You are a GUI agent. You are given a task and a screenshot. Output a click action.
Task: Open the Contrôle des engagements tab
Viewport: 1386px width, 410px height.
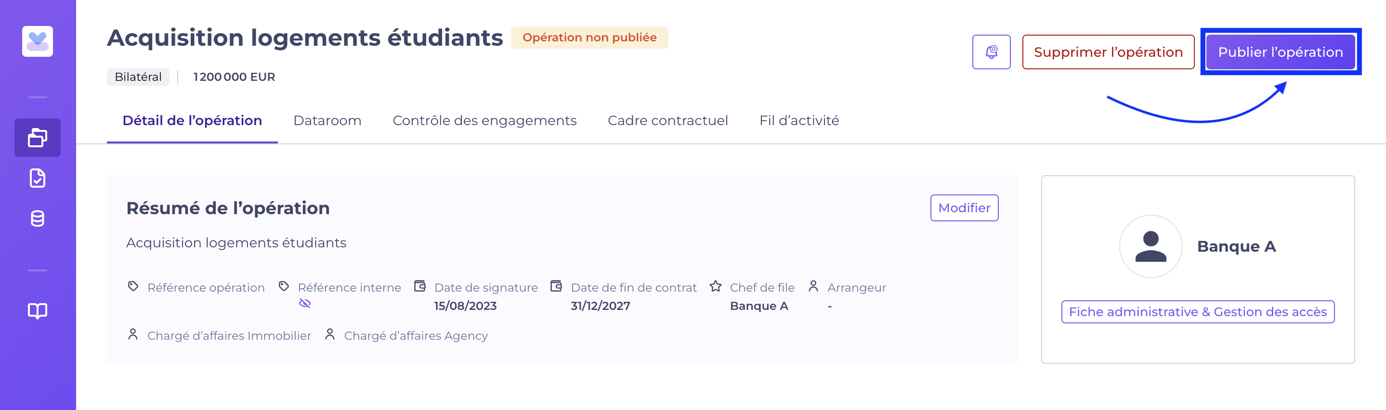[484, 120]
